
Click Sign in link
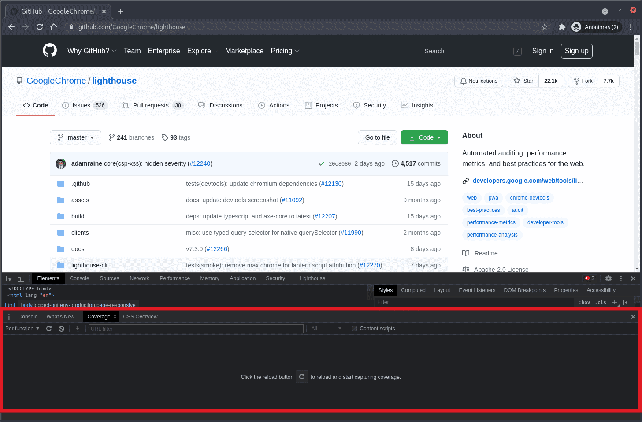[x=543, y=51]
